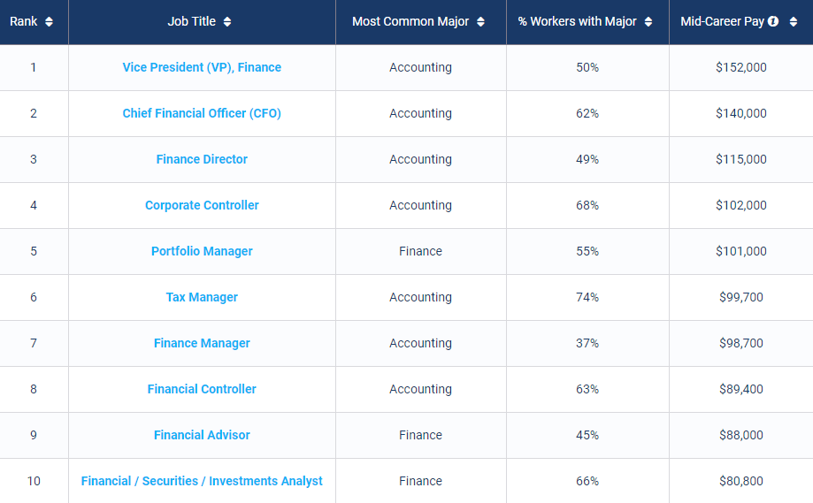Image resolution: width=813 pixels, height=503 pixels.
Task: Click the Financial Advisor link
Action: pos(202,435)
